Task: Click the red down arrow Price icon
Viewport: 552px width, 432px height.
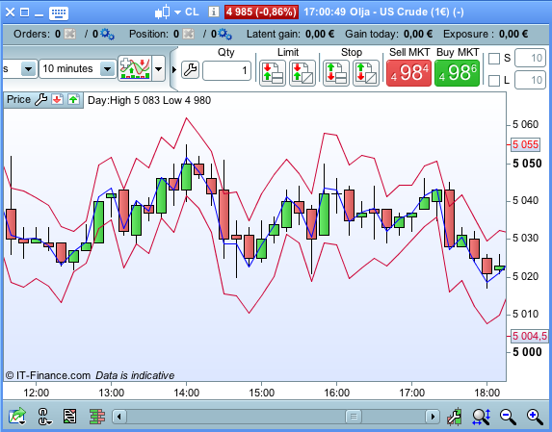Action: 57,100
